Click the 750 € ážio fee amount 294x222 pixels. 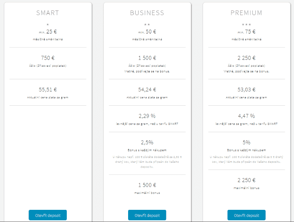pos(47,58)
